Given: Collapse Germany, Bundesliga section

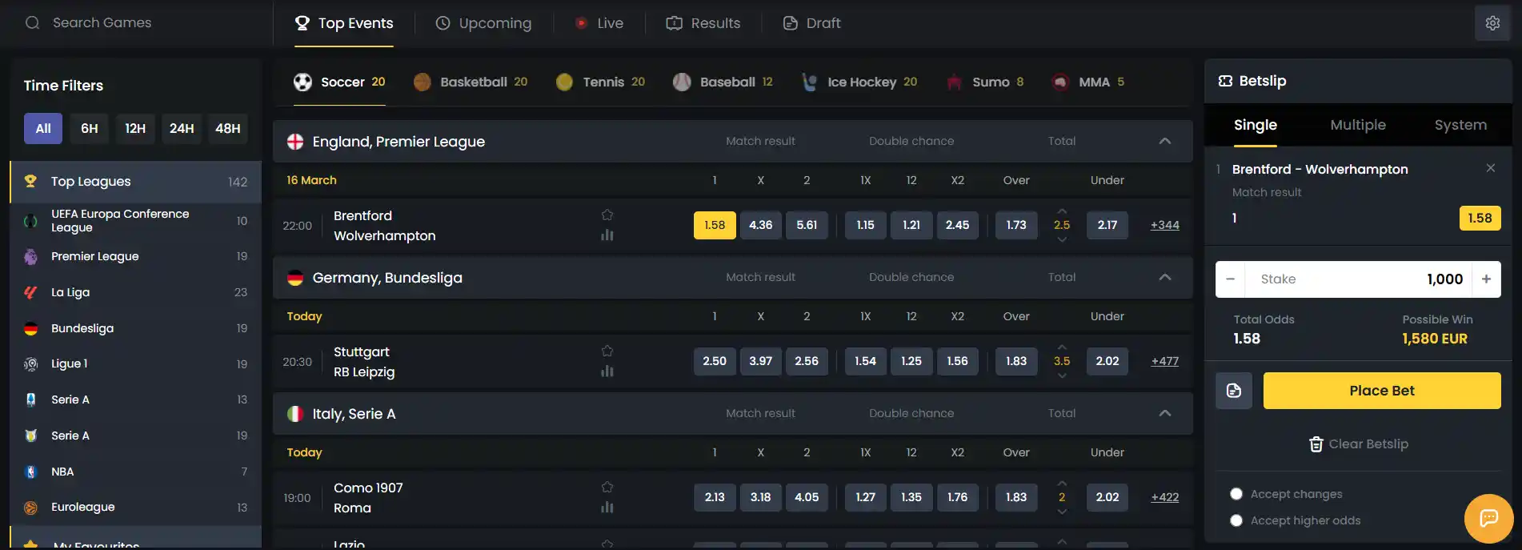Looking at the screenshot, I should click(x=1165, y=277).
